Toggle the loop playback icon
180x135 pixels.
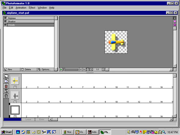(x=88, y=69)
